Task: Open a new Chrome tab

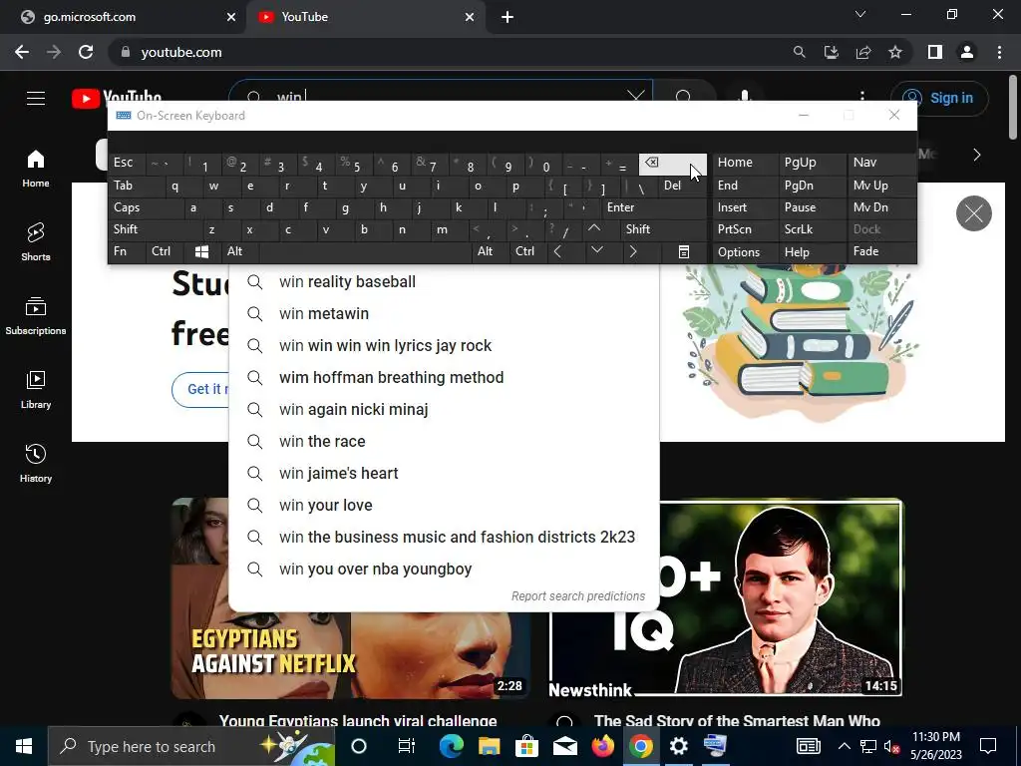Action: click(508, 18)
